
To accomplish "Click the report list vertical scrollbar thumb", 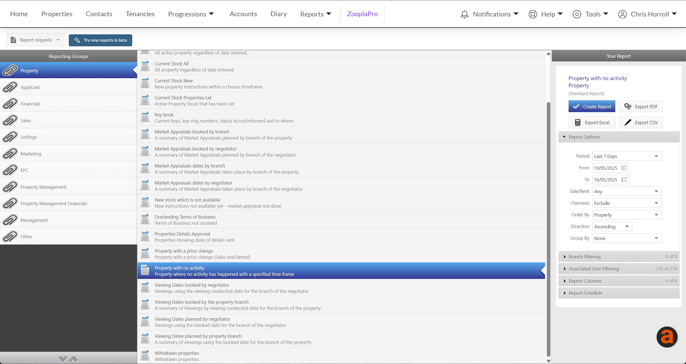I will [x=548, y=229].
